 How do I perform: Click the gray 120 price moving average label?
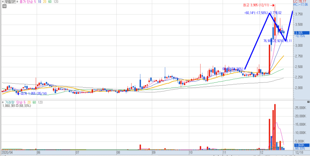click(x=56, y=2)
